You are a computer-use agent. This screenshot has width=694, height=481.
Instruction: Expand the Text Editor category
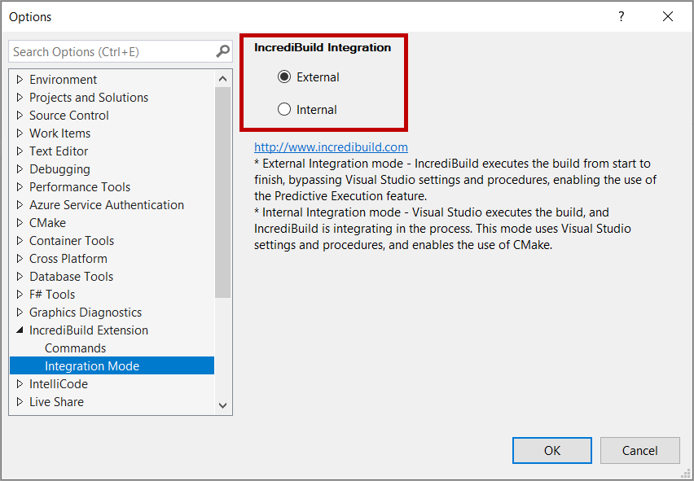pos(20,151)
